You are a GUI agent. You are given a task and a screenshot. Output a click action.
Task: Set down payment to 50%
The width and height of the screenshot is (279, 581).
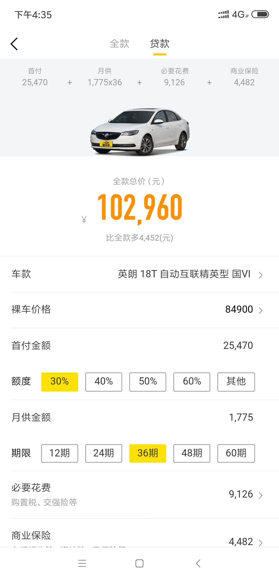(x=148, y=382)
